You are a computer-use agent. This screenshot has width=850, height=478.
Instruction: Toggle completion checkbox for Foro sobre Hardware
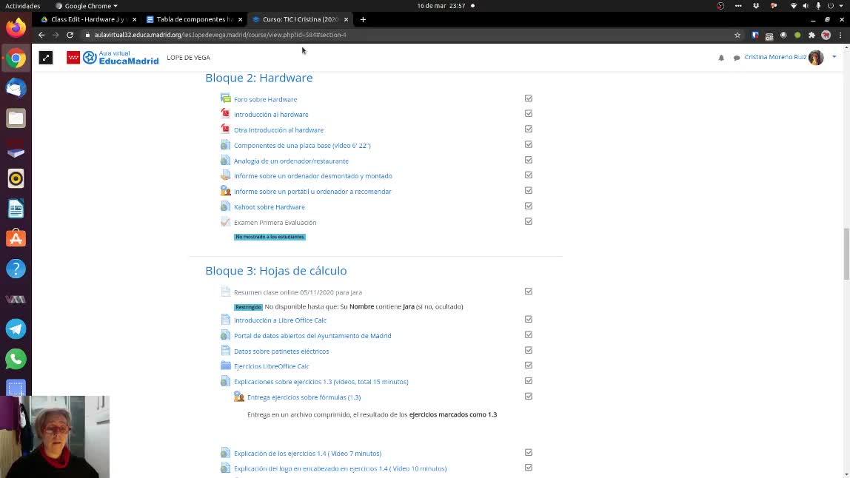click(529, 98)
